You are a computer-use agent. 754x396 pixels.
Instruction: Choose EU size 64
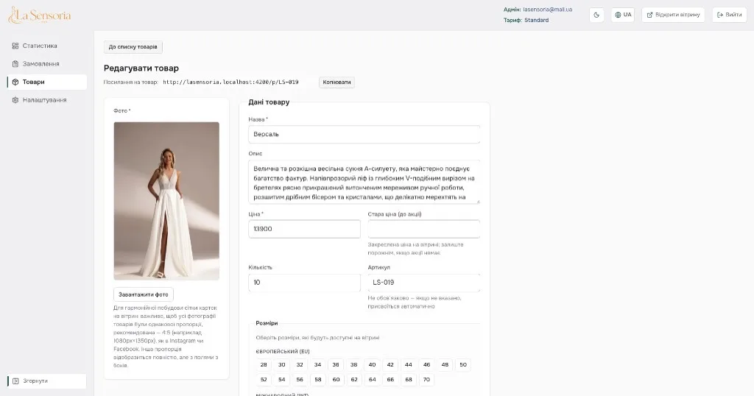pyautogui.click(x=372, y=380)
